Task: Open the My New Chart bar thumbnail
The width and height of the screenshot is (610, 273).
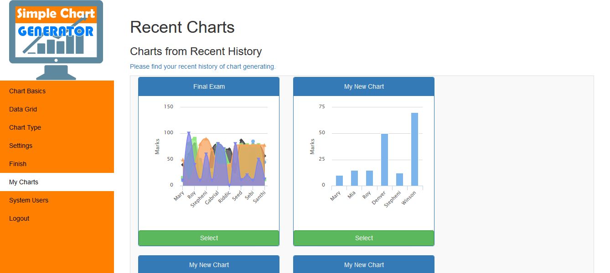Action: coord(364,155)
